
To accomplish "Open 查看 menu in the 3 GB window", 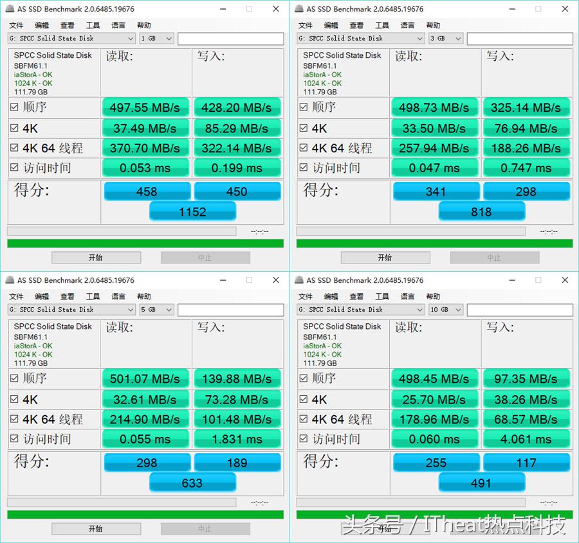I will (x=356, y=25).
